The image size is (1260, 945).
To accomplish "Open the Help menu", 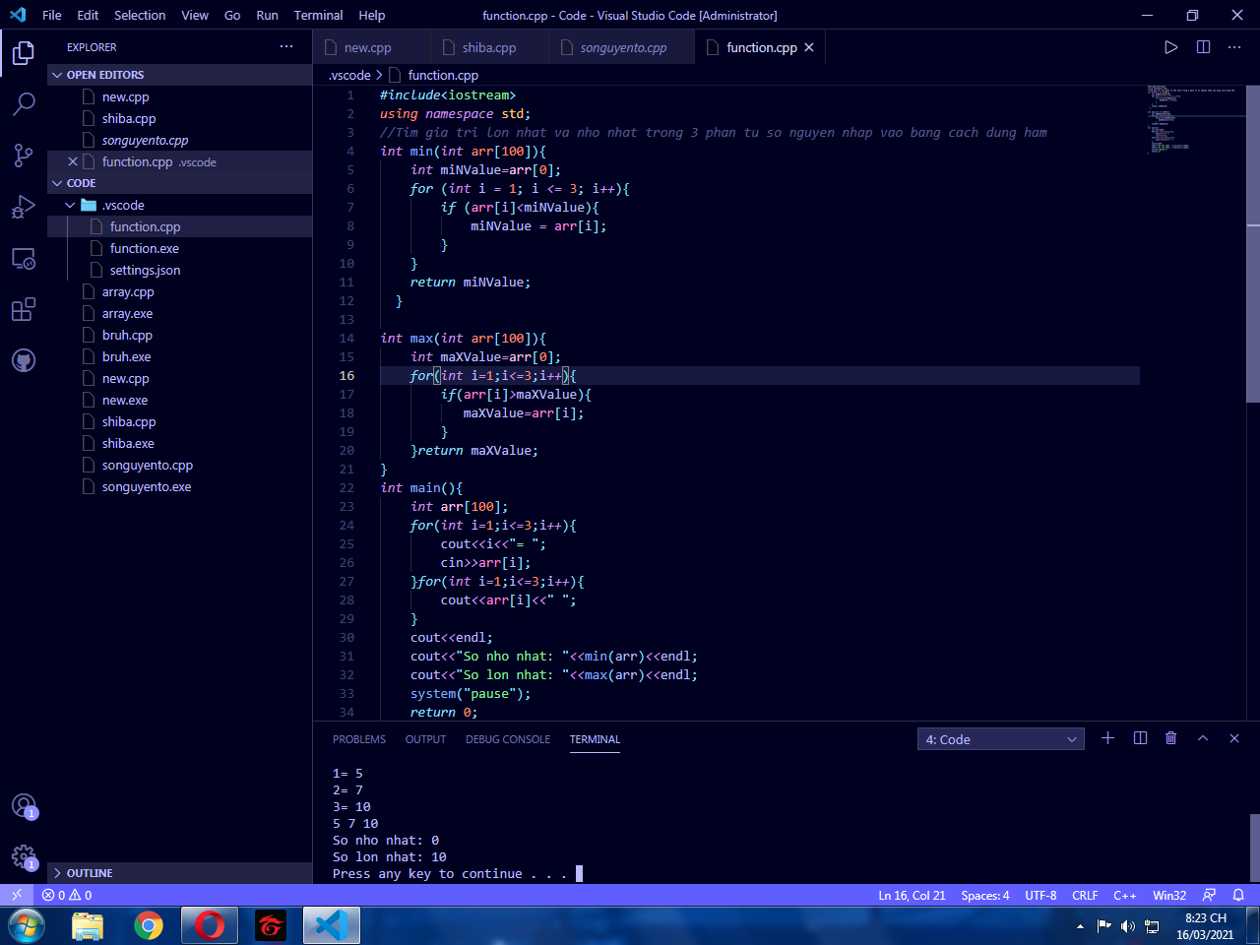I will tap(372, 15).
